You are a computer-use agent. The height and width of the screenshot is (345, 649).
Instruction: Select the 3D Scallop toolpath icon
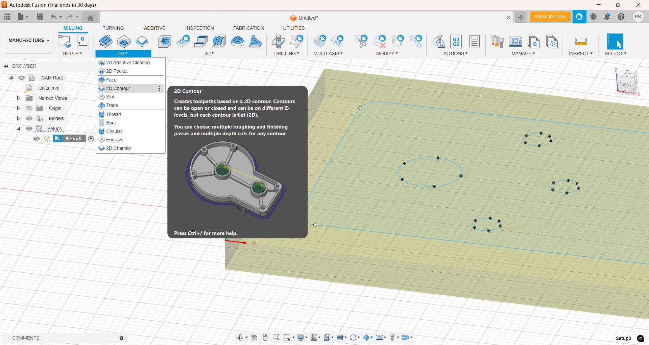pyautogui.click(x=238, y=42)
